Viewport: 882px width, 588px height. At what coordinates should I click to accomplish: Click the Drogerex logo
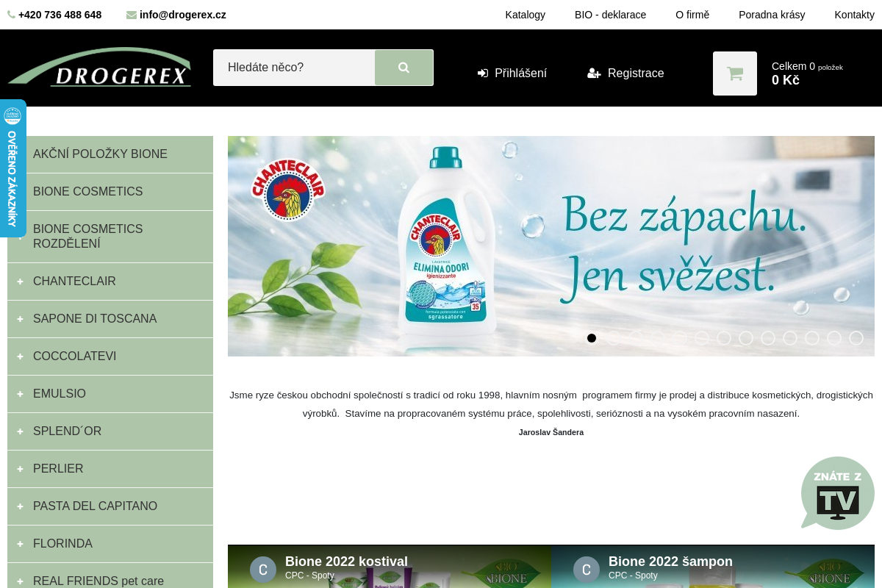coord(100,67)
